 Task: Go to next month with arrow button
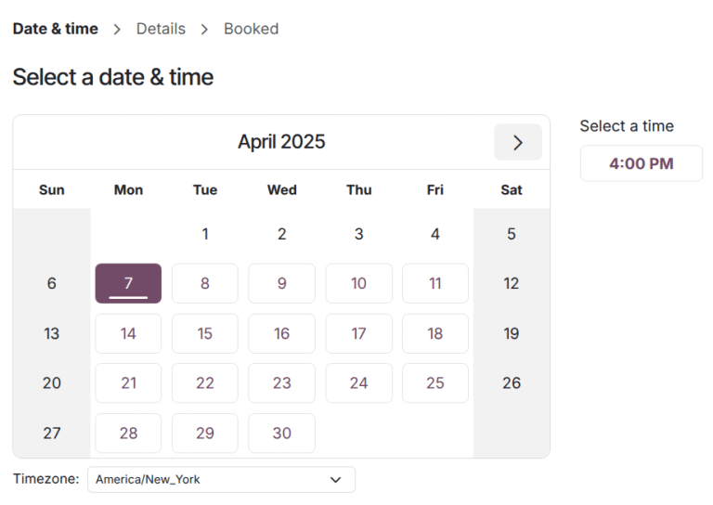517,142
